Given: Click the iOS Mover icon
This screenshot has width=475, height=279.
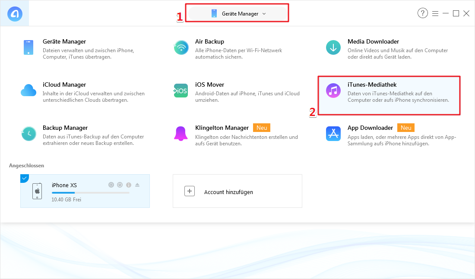Looking at the screenshot, I should (x=181, y=91).
